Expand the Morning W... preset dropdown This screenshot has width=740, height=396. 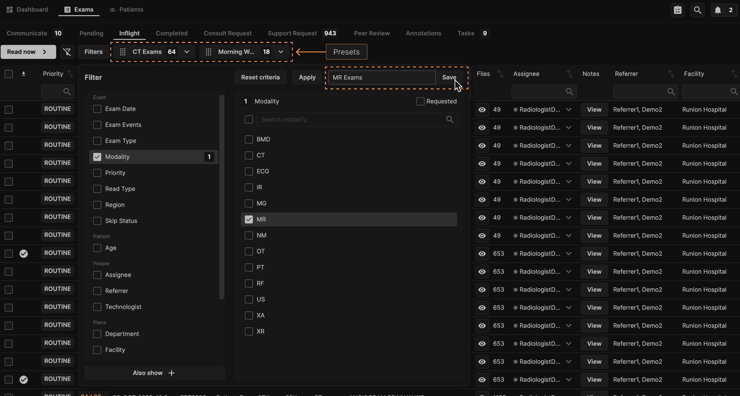point(281,52)
